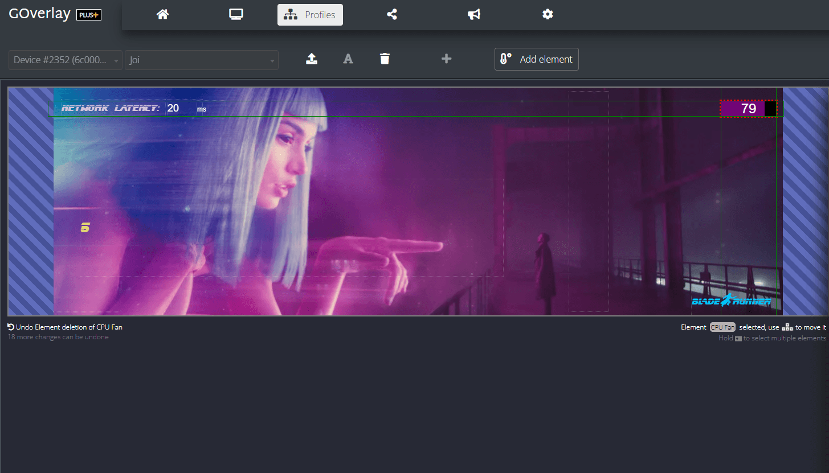Open the share tab icon
The width and height of the screenshot is (829, 473).
point(392,15)
